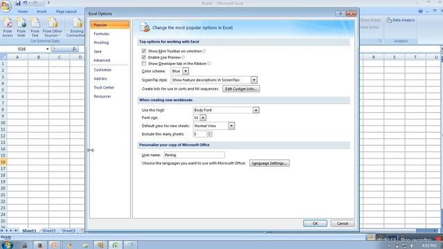
Task: Switch to the Sheet2 worksheet tab
Action: coord(49,230)
